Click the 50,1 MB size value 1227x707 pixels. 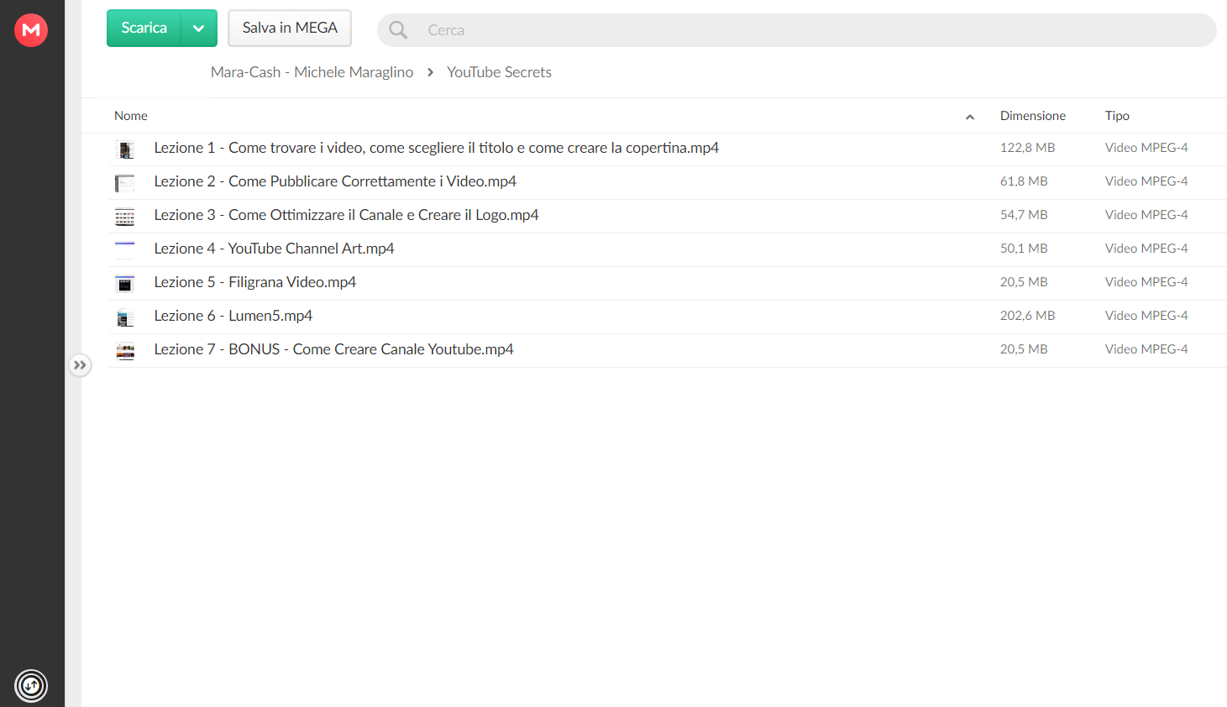pos(1024,249)
